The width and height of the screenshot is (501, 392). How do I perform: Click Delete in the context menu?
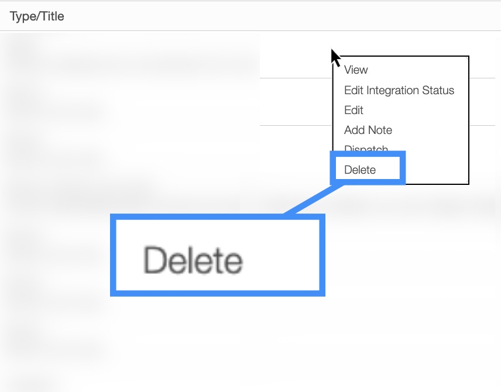(360, 170)
